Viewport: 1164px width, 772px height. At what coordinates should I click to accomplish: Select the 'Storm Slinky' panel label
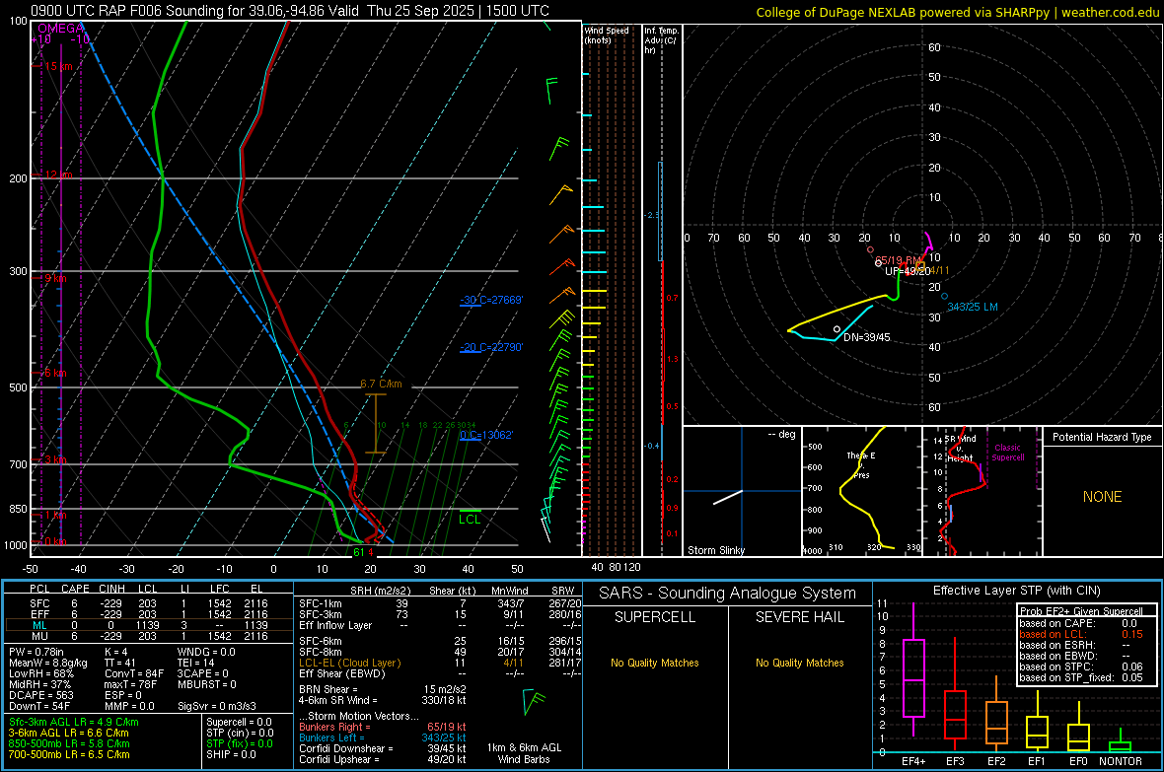point(715,550)
